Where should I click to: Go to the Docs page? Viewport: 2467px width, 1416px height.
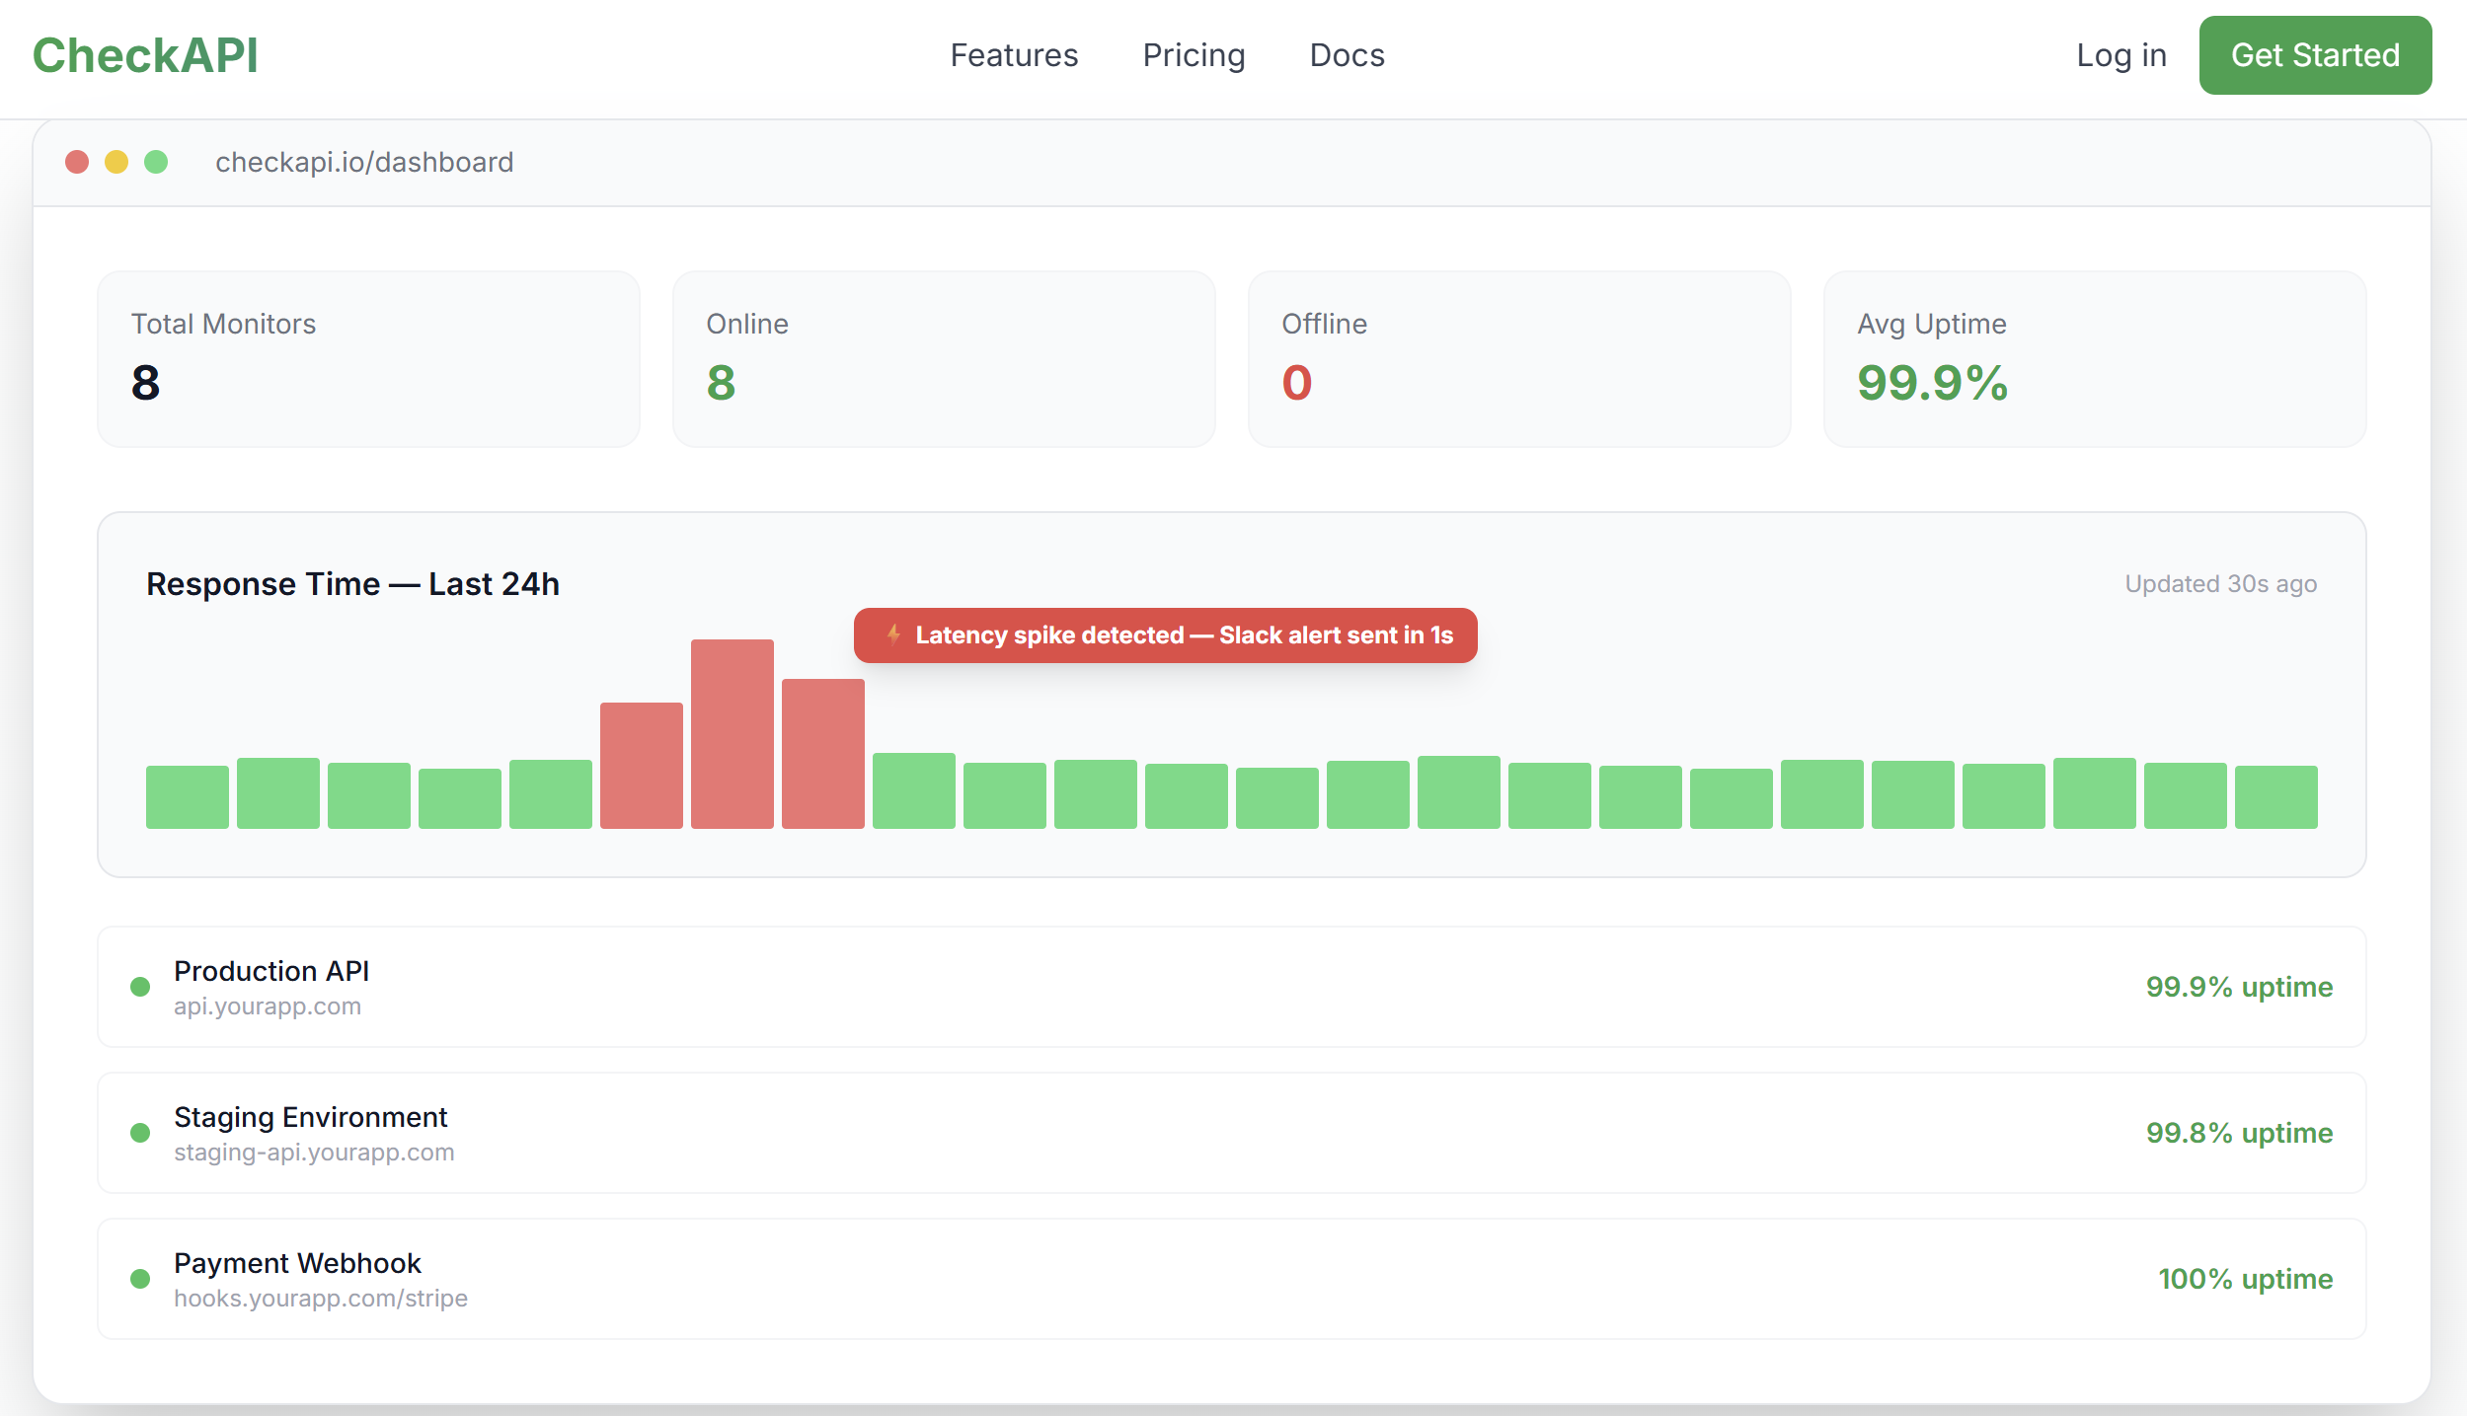click(1347, 55)
